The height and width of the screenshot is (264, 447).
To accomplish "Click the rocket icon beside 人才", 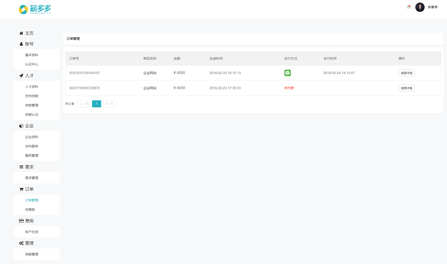I will (21, 75).
